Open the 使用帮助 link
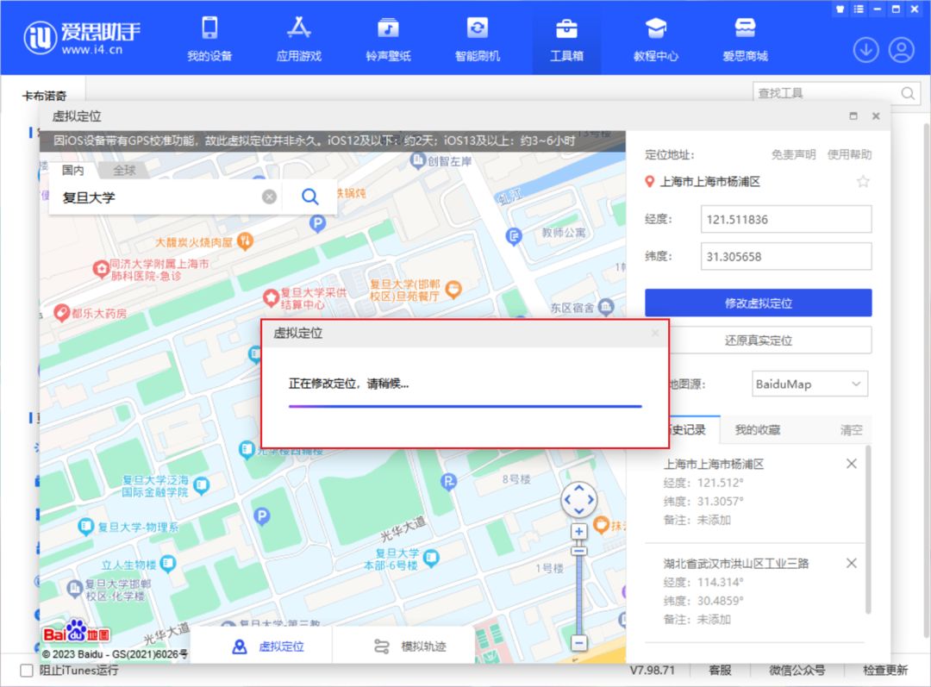This screenshot has height=687, width=931. click(x=850, y=155)
